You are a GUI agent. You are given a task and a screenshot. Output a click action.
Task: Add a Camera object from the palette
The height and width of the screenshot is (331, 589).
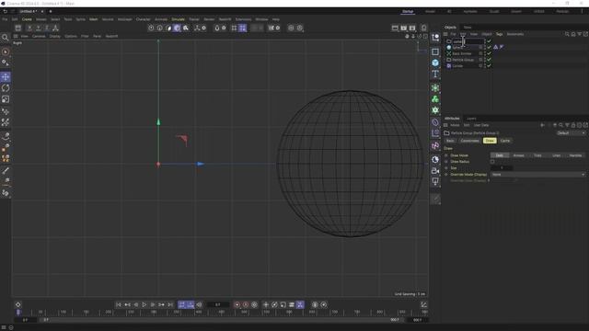pyautogui.click(x=435, y=171)
